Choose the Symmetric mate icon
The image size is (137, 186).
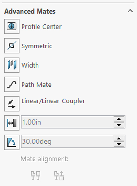pyautogui.click(x=12, y=46)
